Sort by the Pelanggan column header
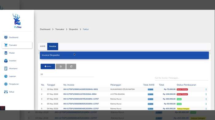Viewport: 215px width, 120px height. click(116, 85)
